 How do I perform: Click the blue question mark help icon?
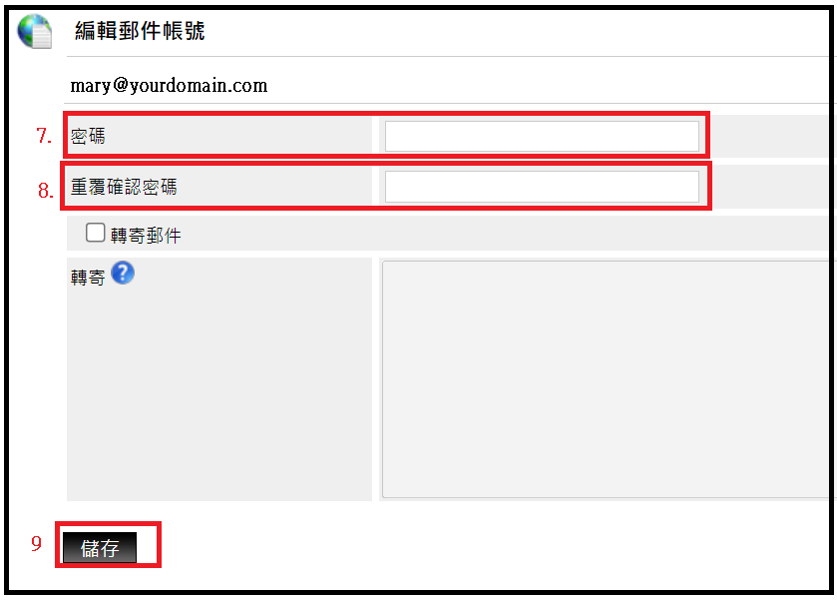click(123, 273)
